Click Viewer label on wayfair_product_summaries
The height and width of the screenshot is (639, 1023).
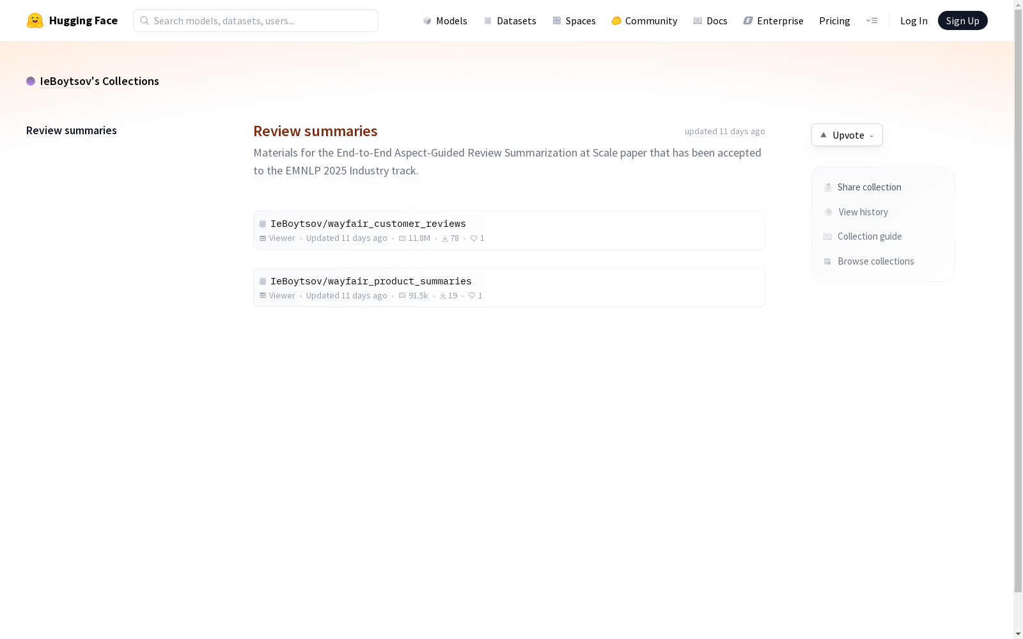click(x=282, y=296)
